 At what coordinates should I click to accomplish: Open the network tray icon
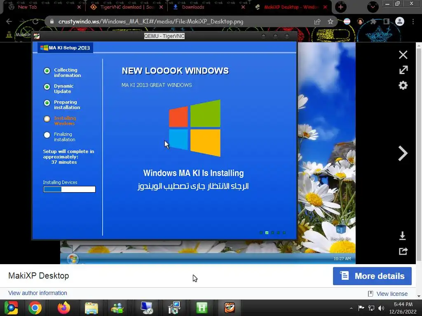[371, 308]
